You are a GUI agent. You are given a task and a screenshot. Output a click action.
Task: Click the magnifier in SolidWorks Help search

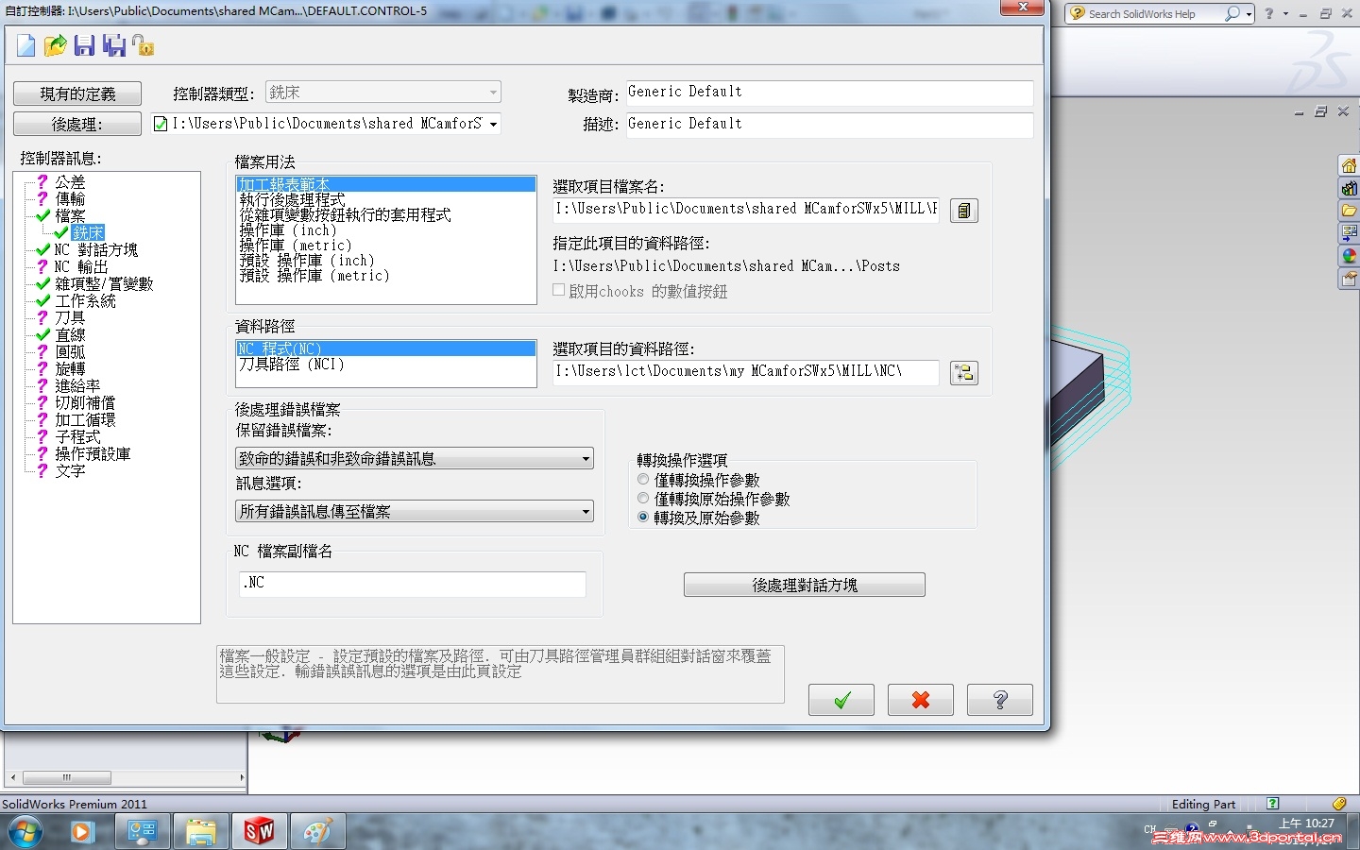pyautogui.click(x=1232, y=13)
